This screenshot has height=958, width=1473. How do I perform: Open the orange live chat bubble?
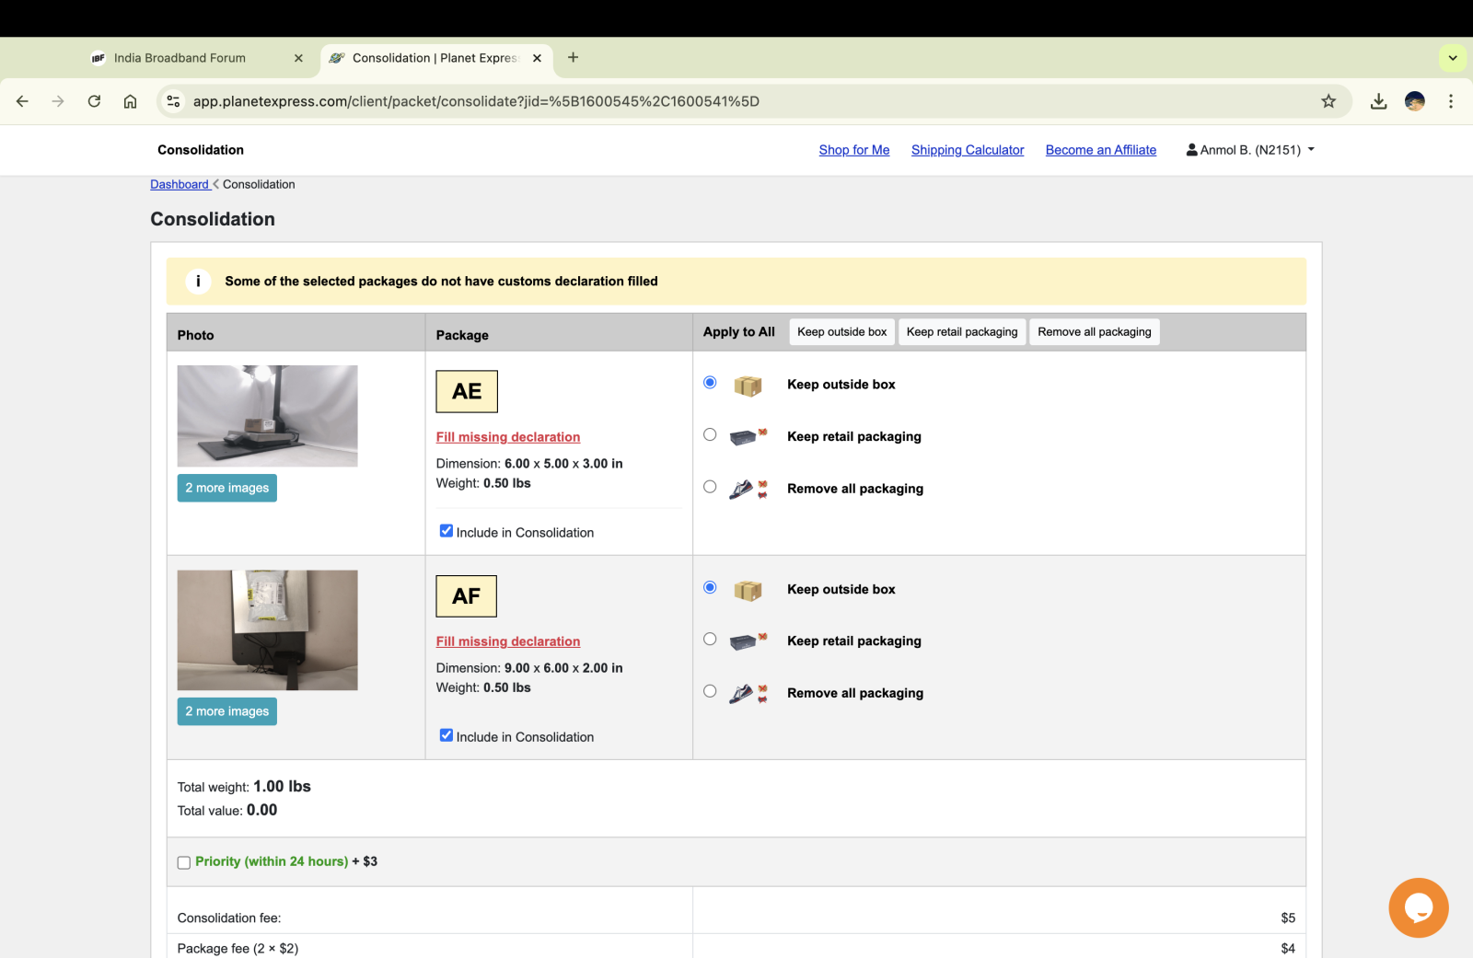[1419, 908]
